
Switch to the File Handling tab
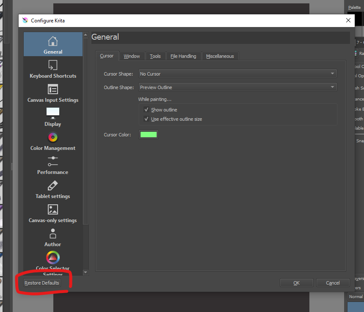coord(183,56)
